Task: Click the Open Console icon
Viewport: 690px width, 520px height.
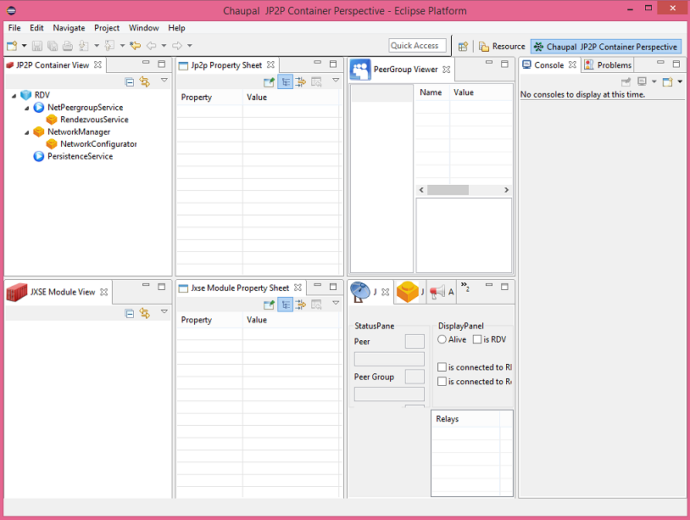Action: tap(668, 82)
